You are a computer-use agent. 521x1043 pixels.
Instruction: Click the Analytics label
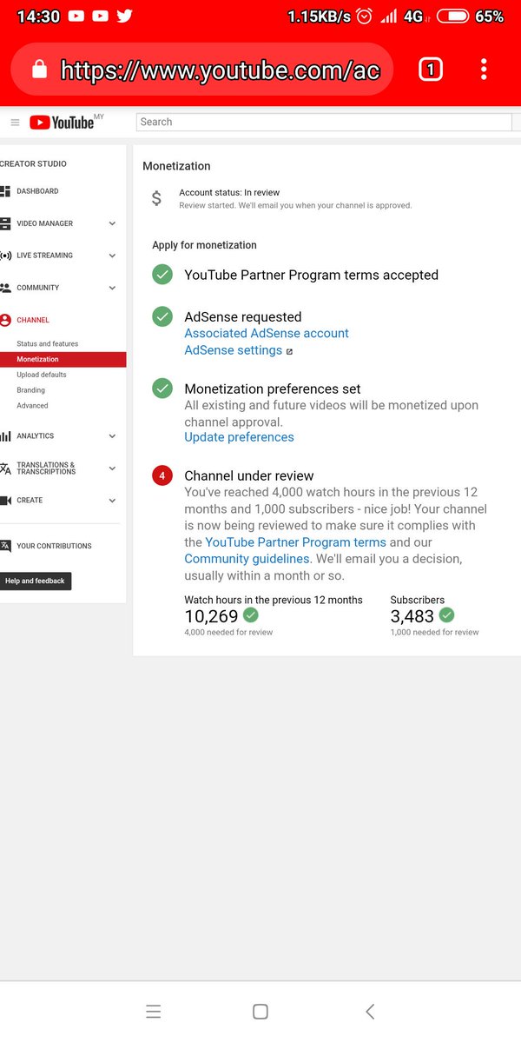tap(35, 436)
